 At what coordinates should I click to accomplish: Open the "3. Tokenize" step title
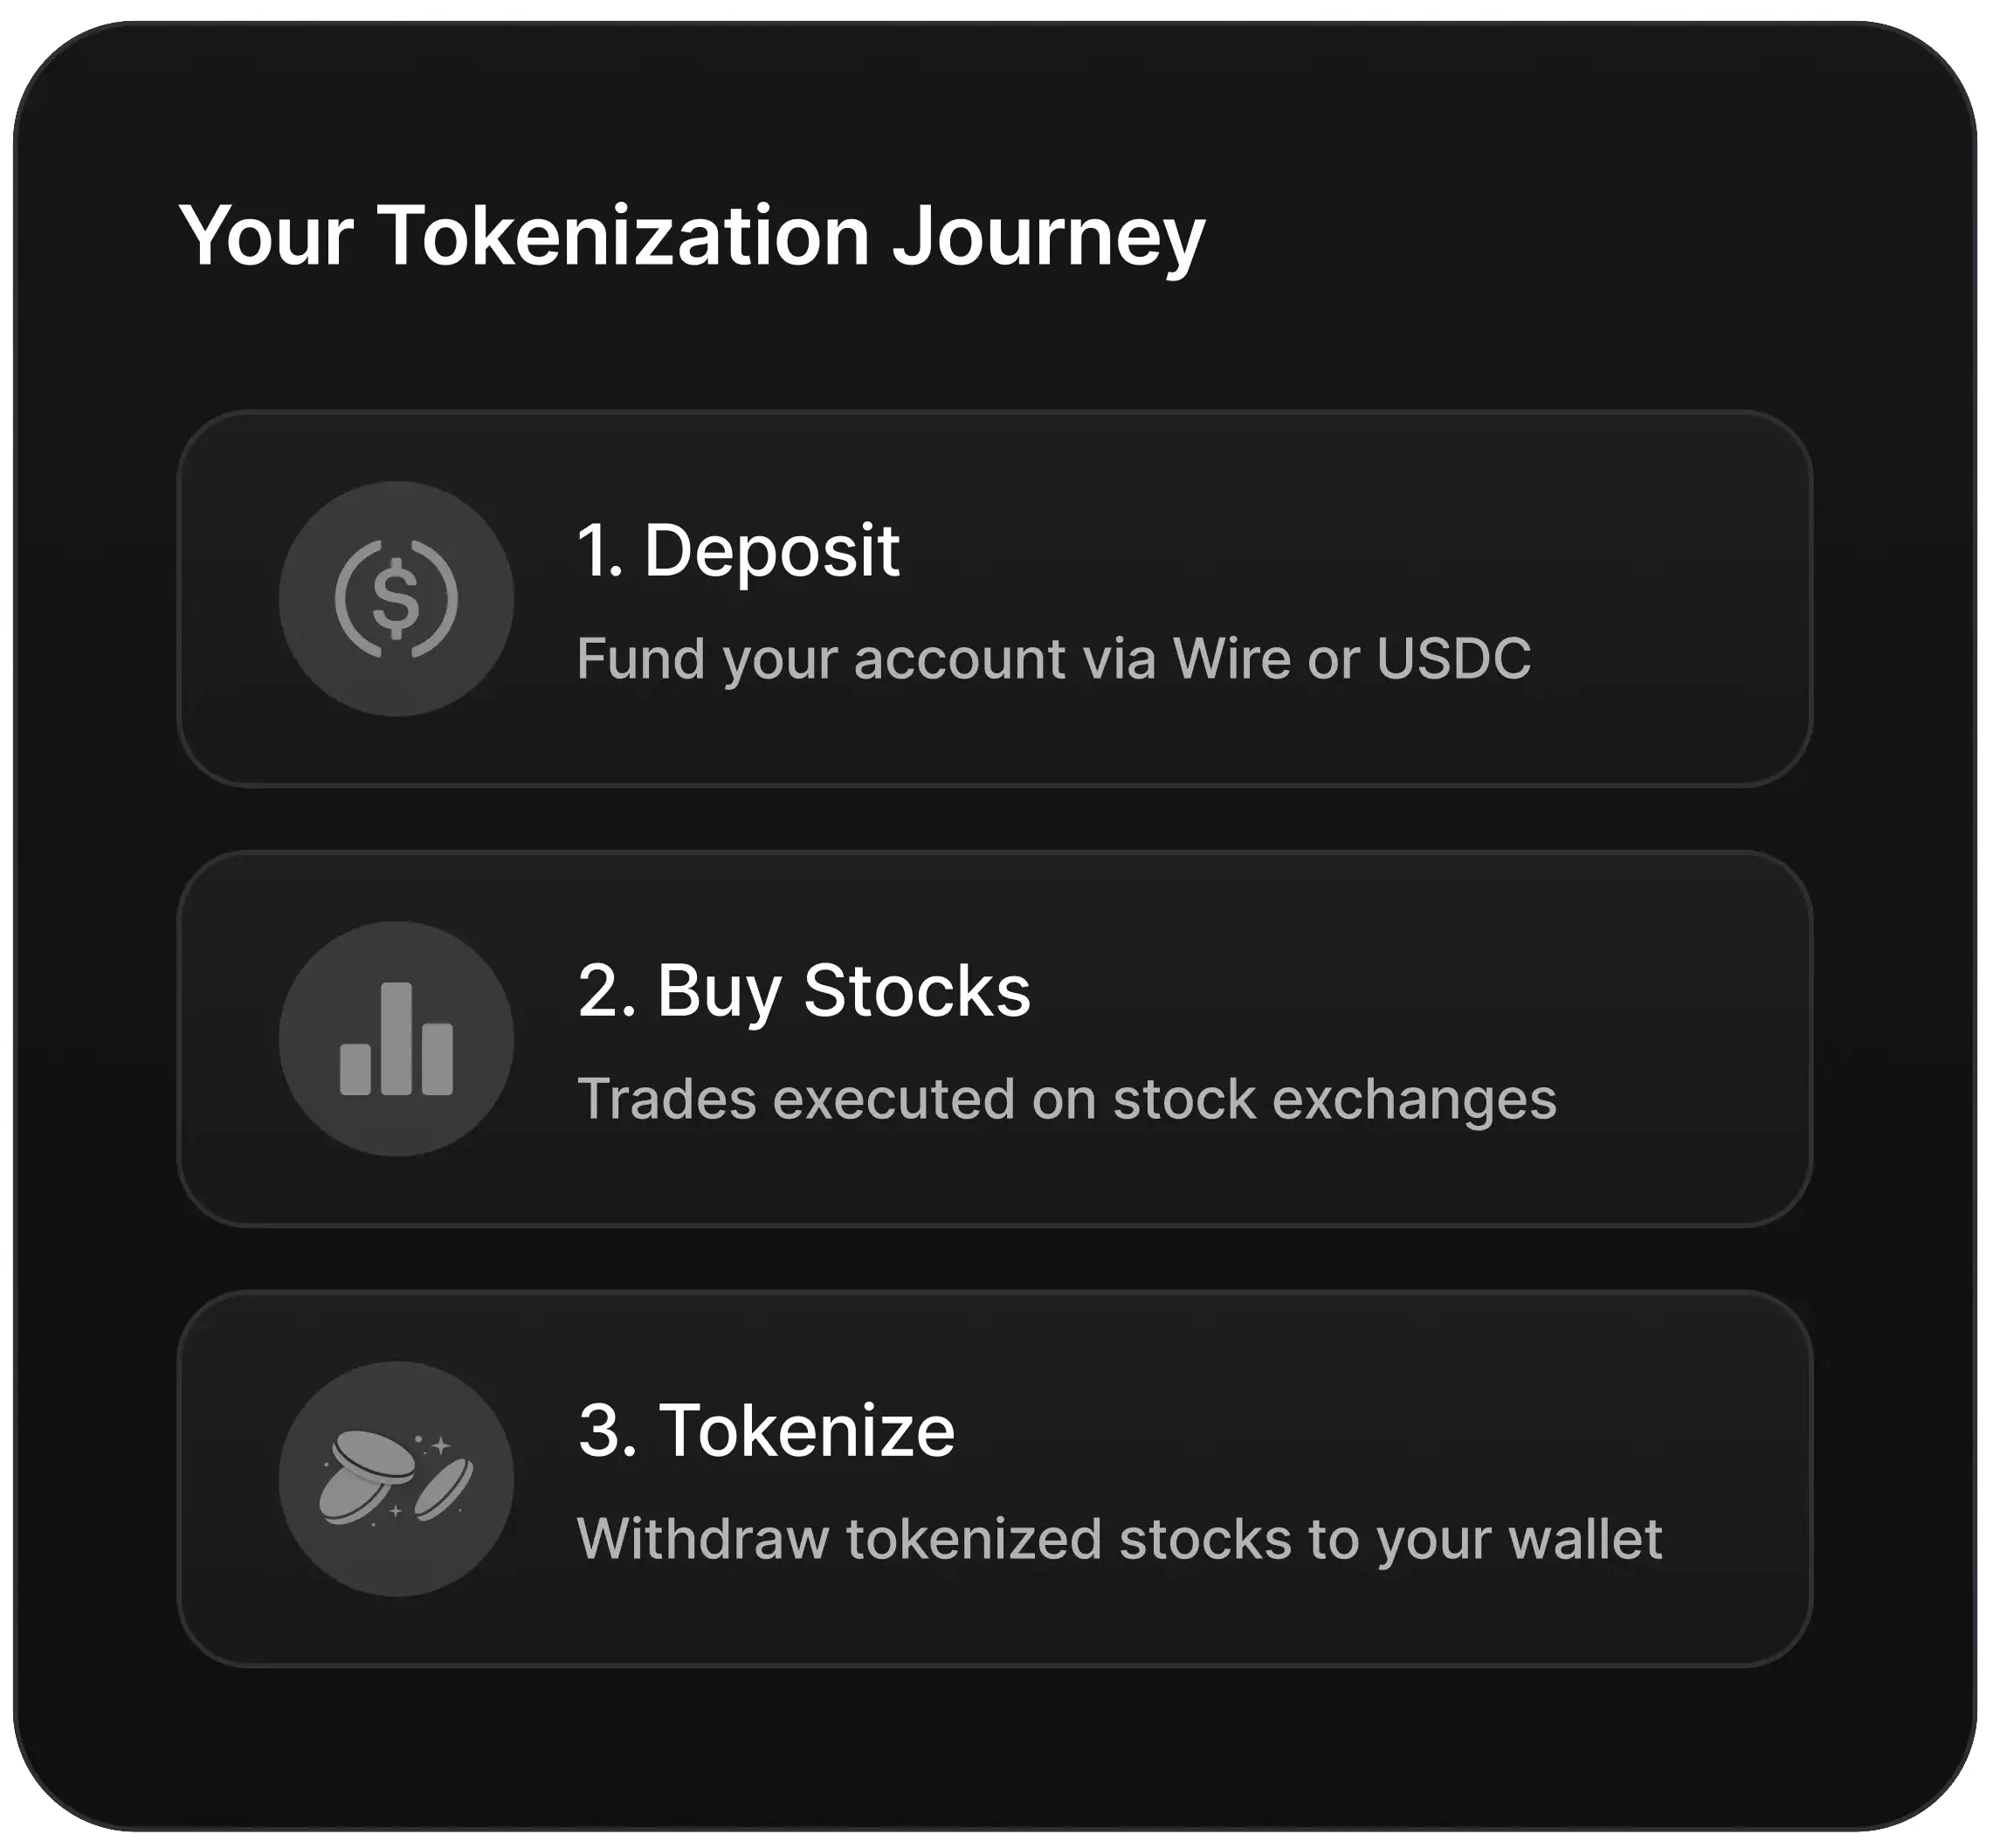tap(767, 1430)
